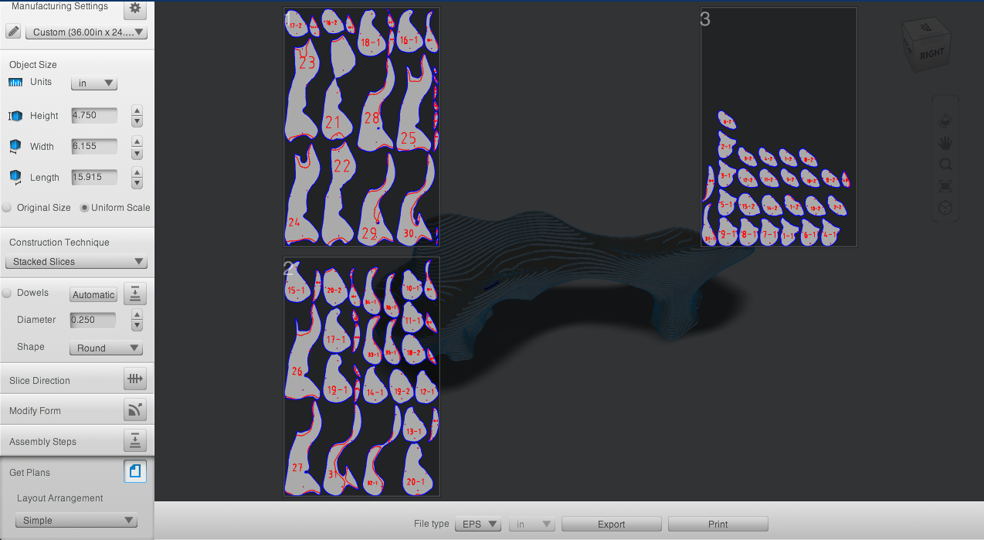Viewport: 984px width, 540px height.
Task: Open the File type EPS dropdown
Action: 478,524
